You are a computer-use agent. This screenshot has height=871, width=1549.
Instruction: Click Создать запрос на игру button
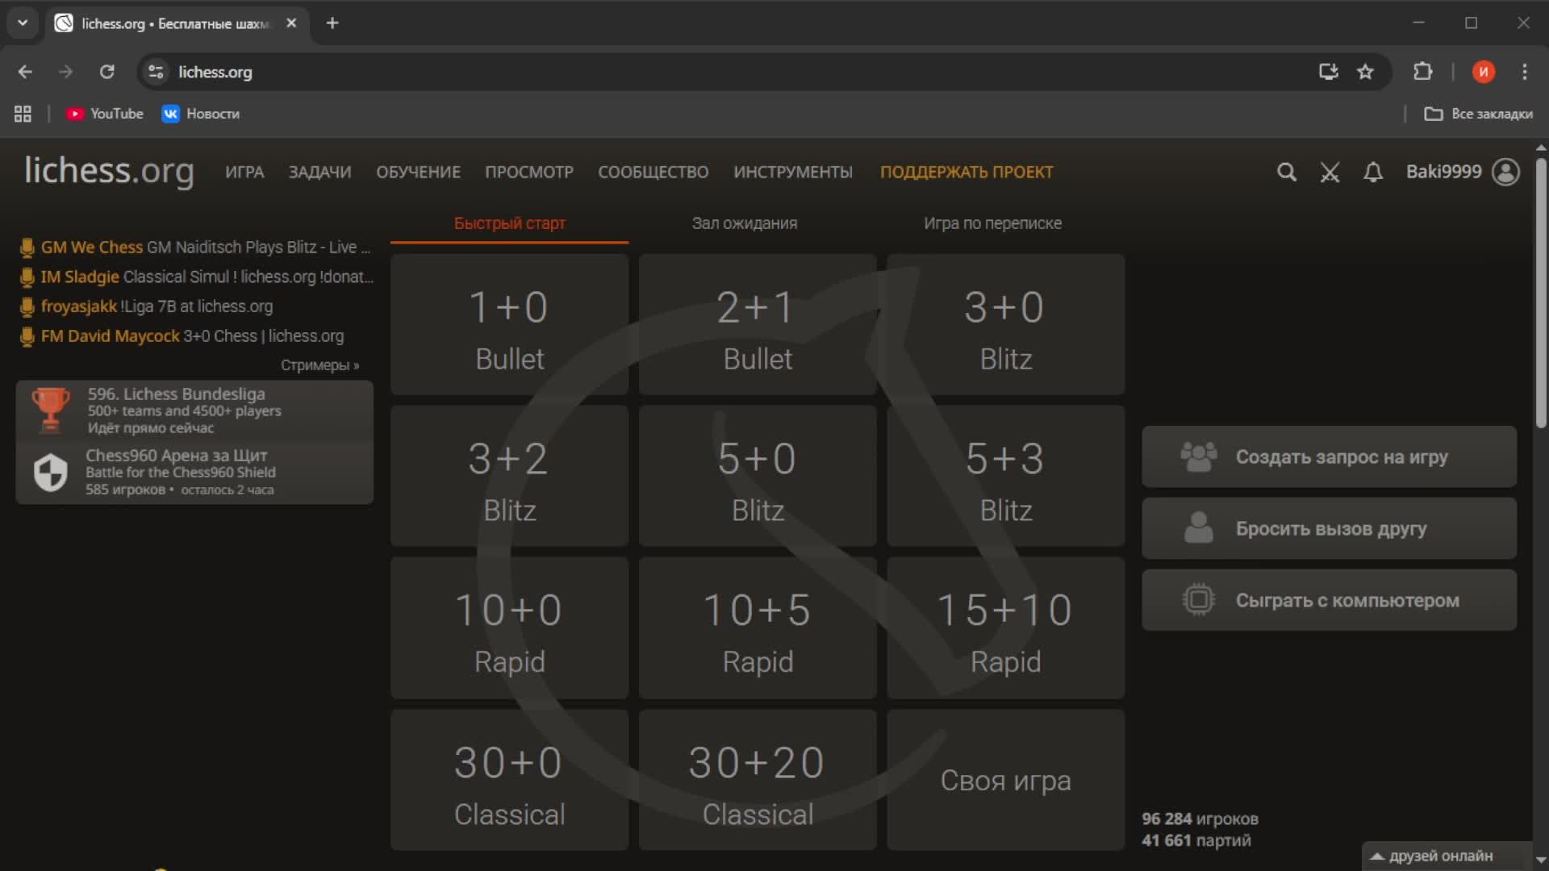pos(1329,456)
